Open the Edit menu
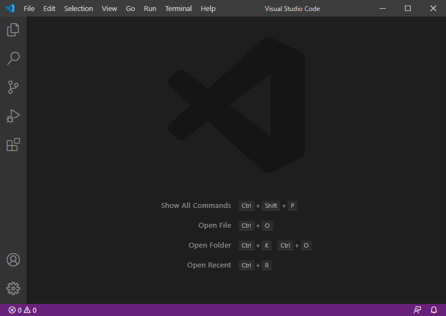The width and height of the screenshot is (446, 316). point(49,8)
